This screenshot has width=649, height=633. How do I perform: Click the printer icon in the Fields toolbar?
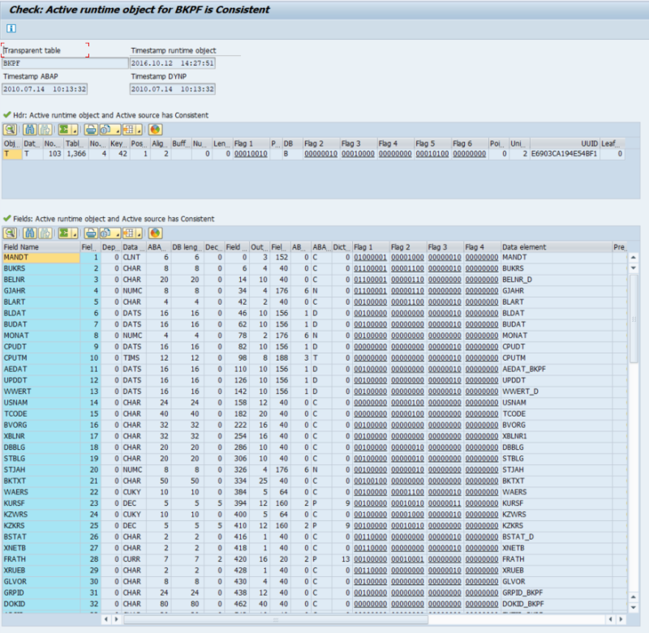click(89, 233)
